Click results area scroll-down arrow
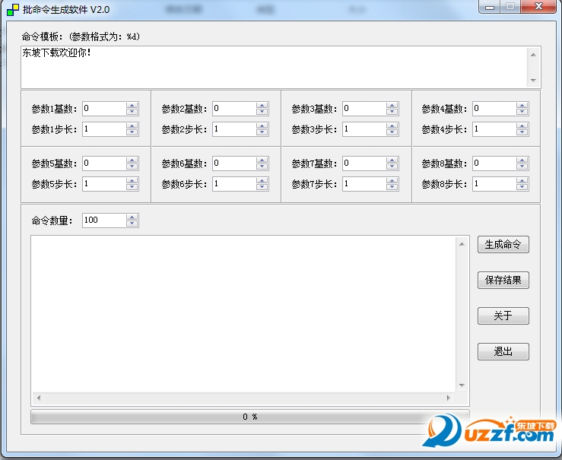This screenshot has width=562, height=460. (x=462, y=385)
